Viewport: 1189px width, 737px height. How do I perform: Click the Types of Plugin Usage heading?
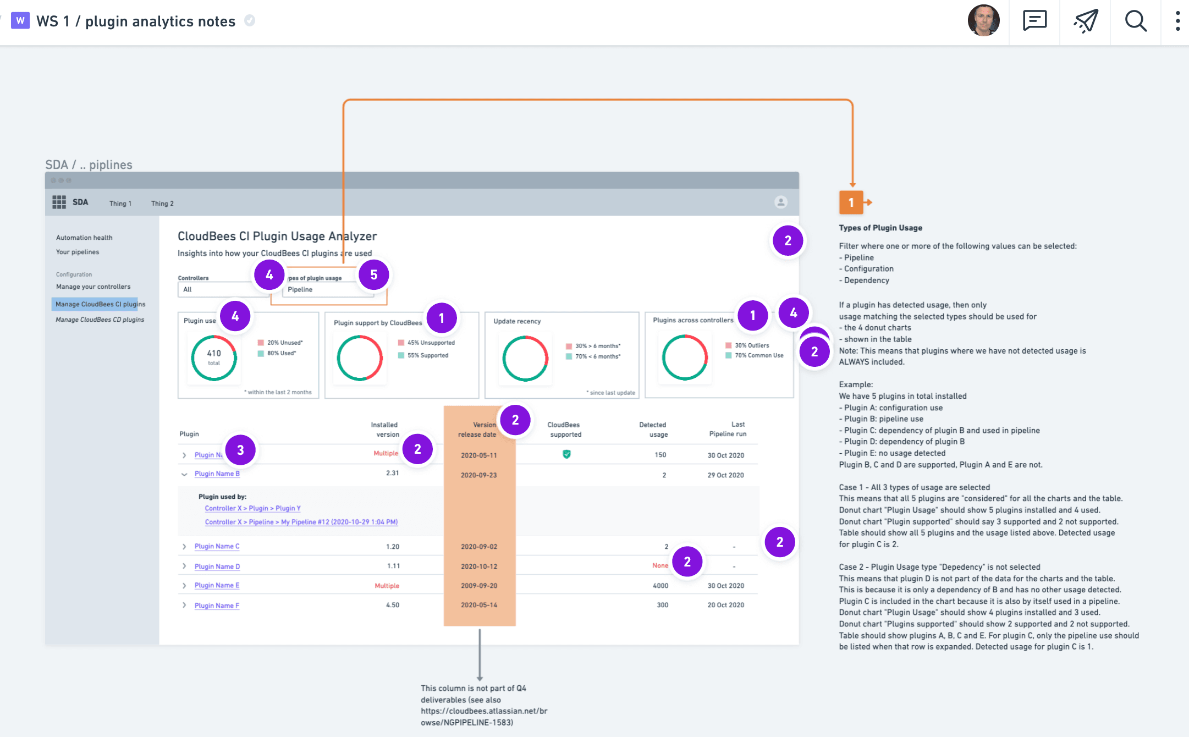(880, 228)
